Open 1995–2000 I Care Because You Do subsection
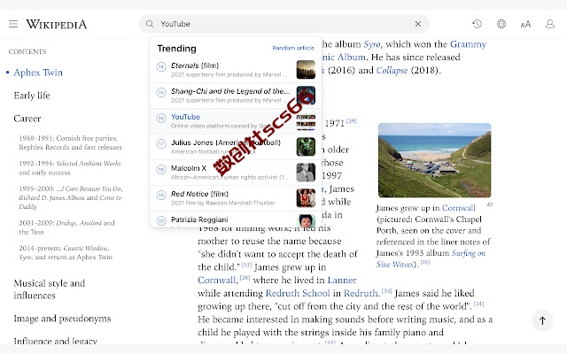567x354 pixels. point(71,197)
